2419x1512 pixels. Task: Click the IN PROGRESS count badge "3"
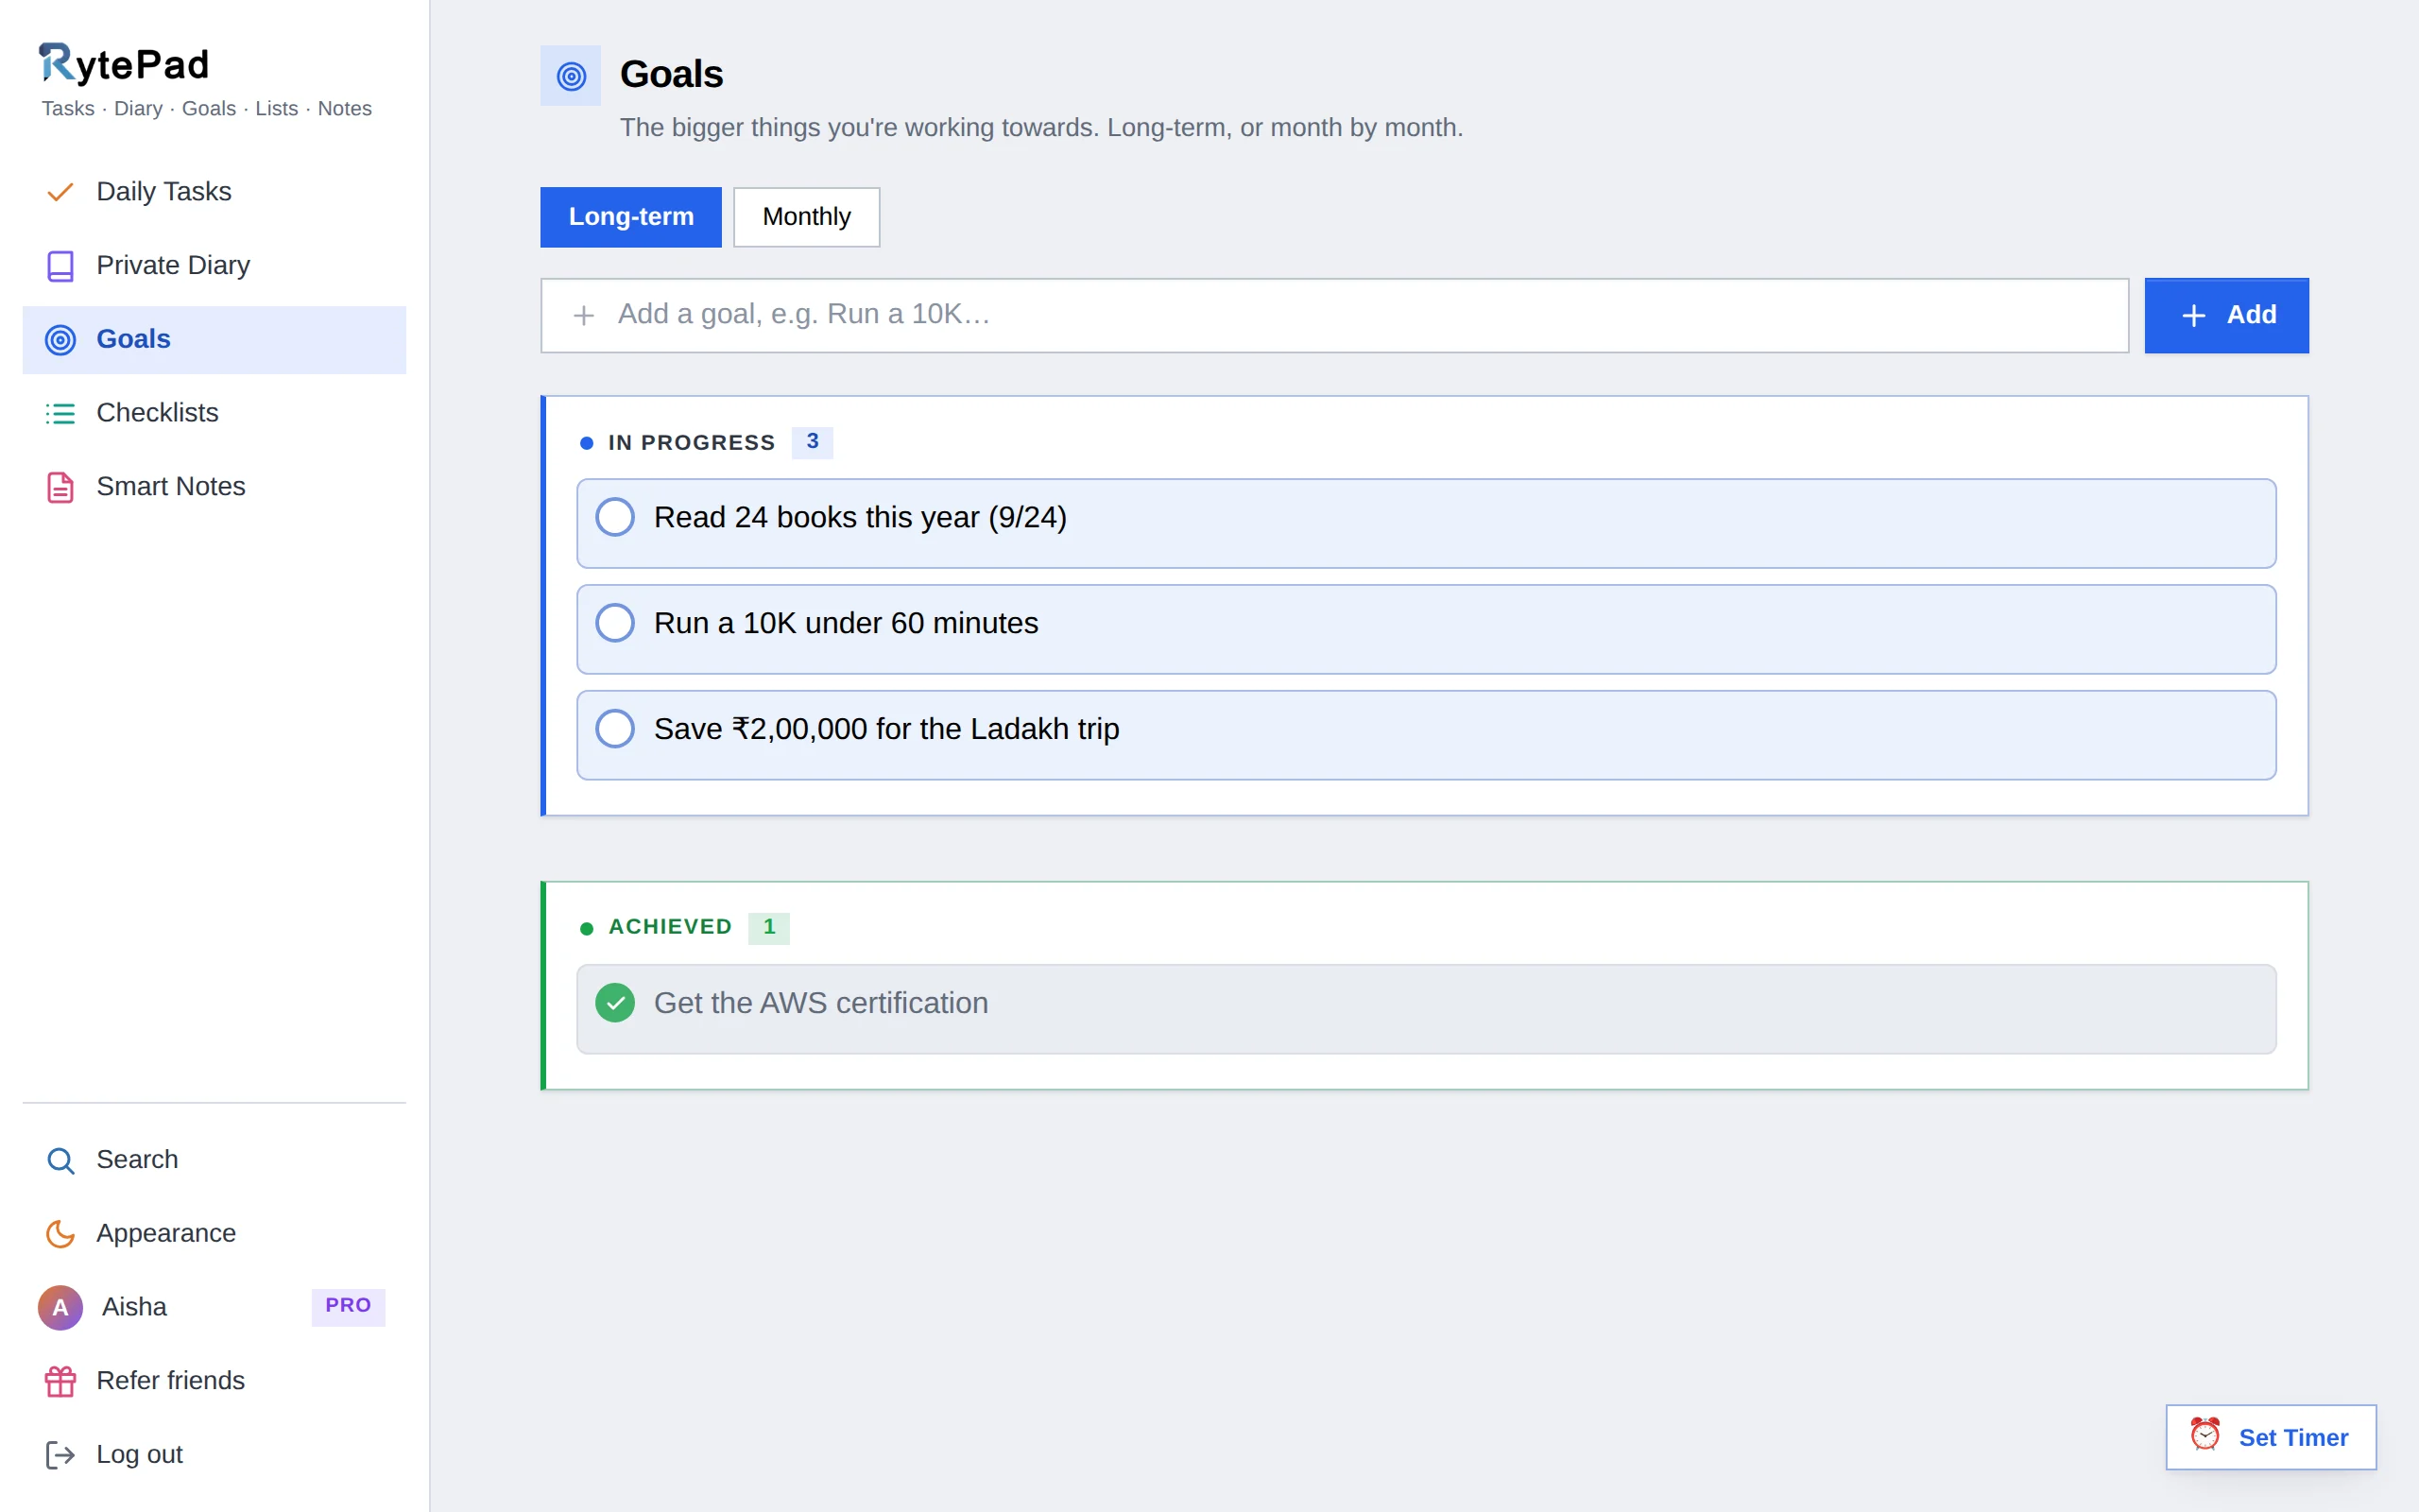(x=812, y=442)
